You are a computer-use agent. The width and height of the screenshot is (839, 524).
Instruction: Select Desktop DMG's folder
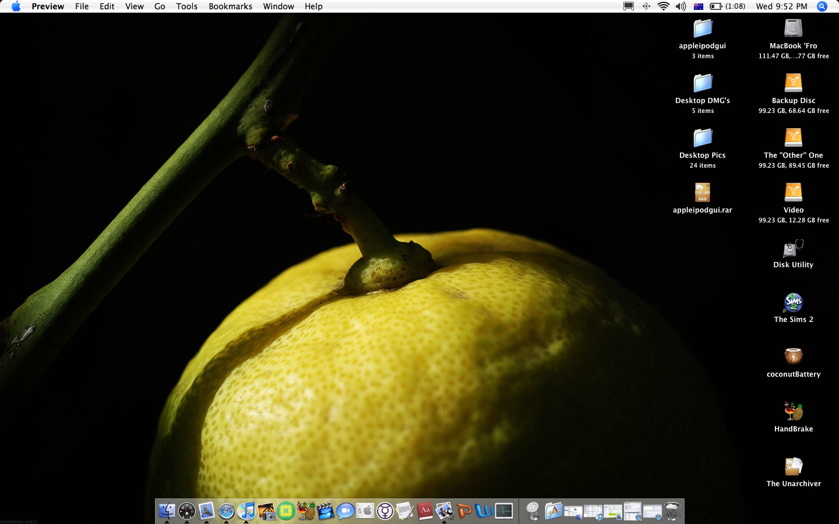tap(703, 93)
